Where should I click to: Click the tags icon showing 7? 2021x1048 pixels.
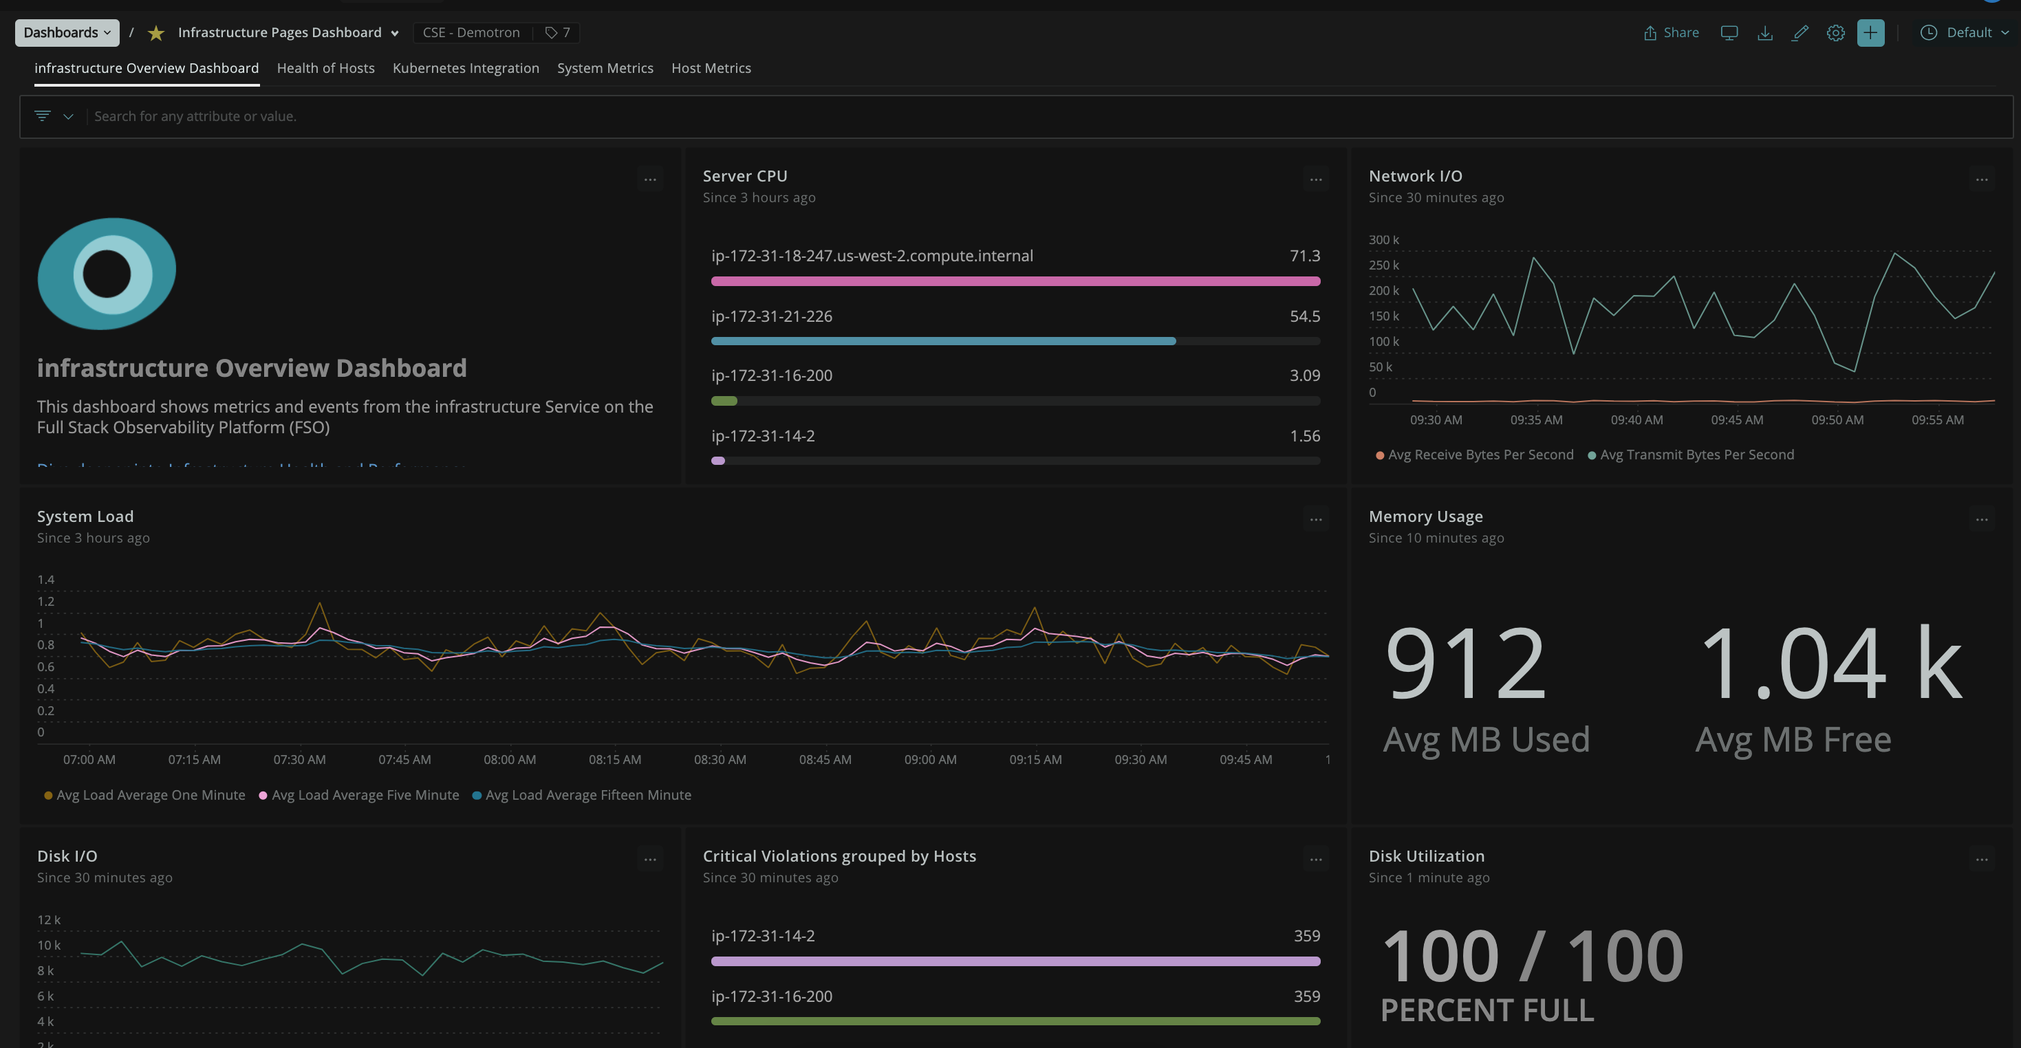pos(558,33)
